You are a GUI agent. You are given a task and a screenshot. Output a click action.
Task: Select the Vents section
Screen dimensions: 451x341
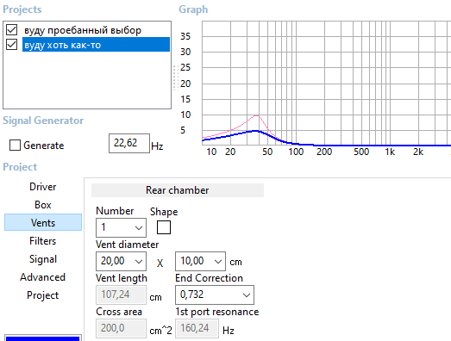click(43, 222)
